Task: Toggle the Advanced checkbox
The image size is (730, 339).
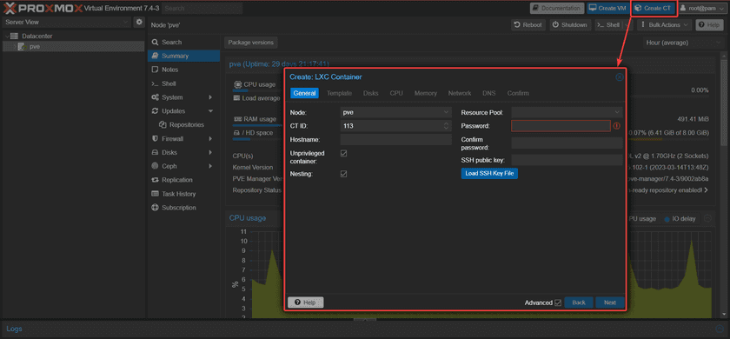Action: click(558, 302)
